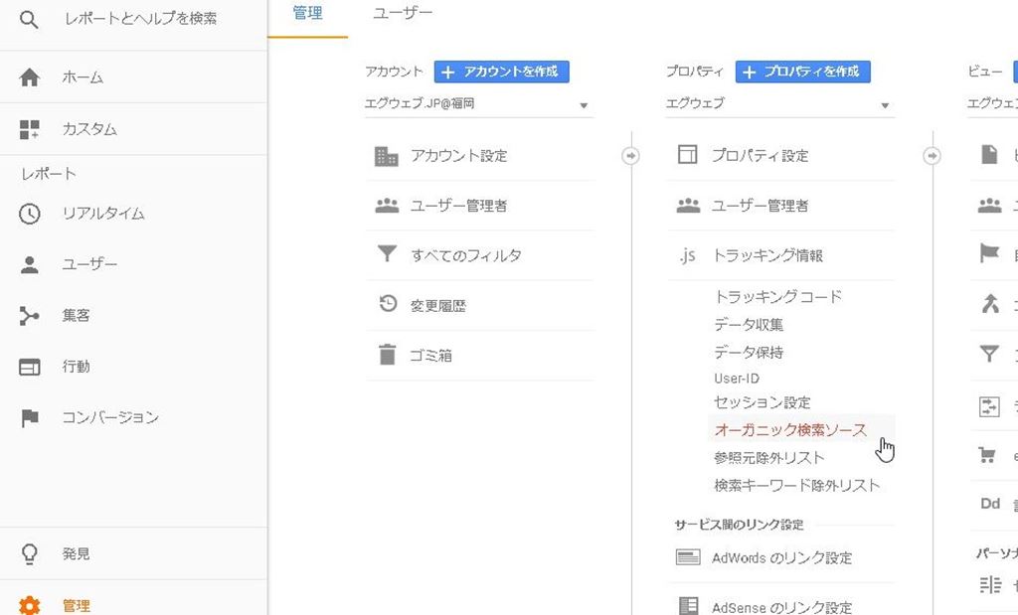Screen dimensions: 1018x615
Task: Open the ホーム home icon
Action: [30, 77]
